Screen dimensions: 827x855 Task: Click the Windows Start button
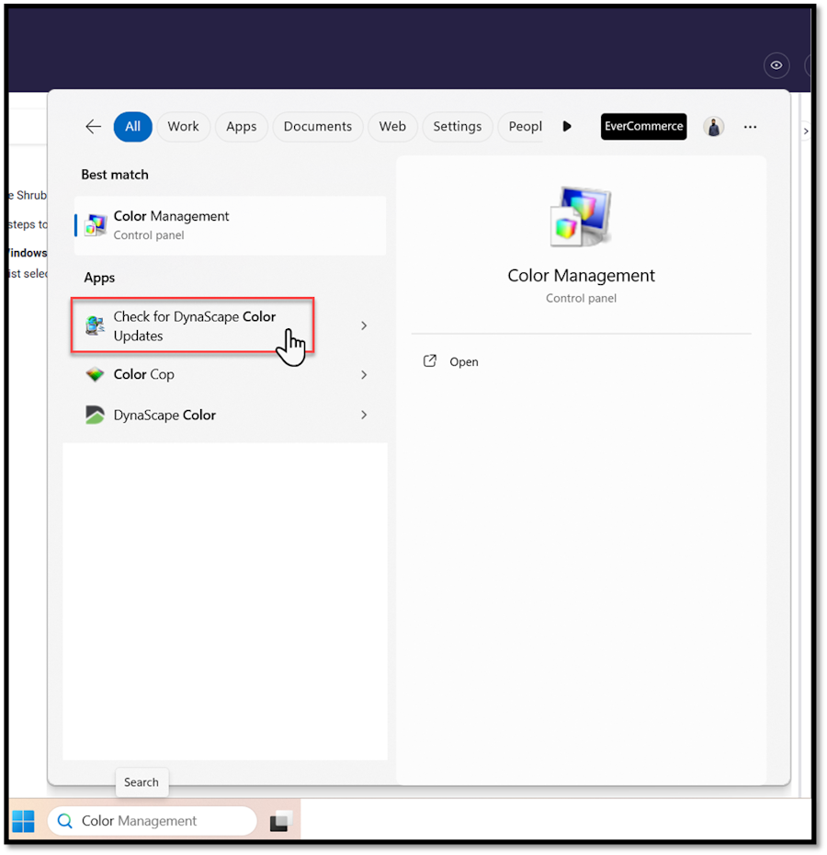coord(23,821)
